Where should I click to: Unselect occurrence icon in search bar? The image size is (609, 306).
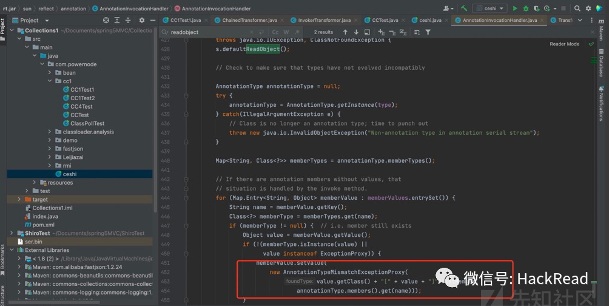coord(392,32)
